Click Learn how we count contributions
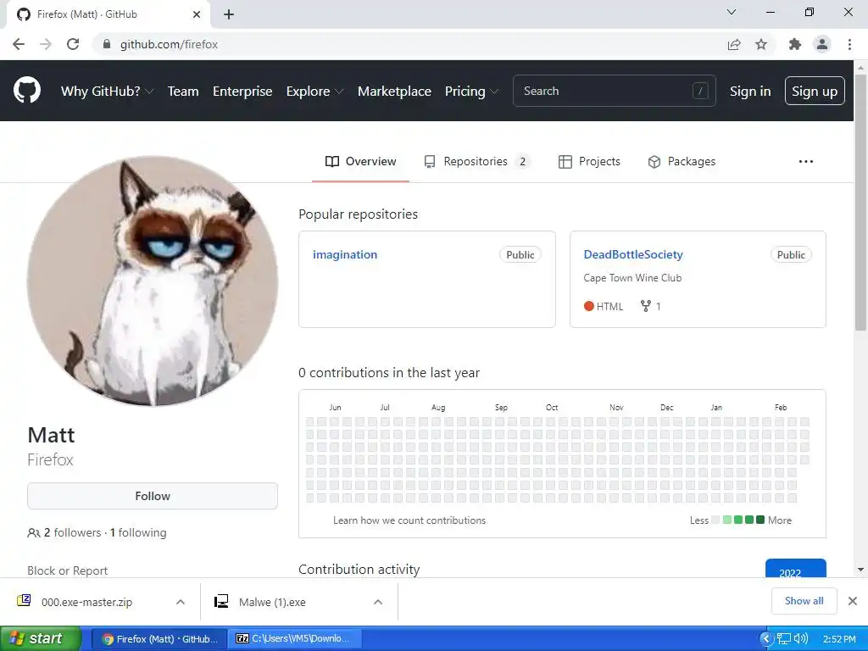This screenshot has height=651, width=868. coord(409,520)
